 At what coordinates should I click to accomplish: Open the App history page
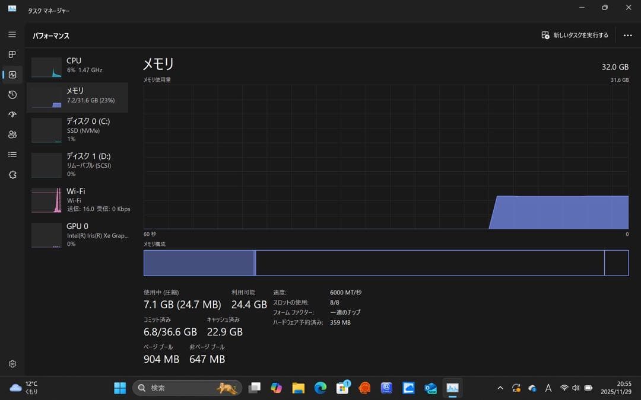(12, 94)
